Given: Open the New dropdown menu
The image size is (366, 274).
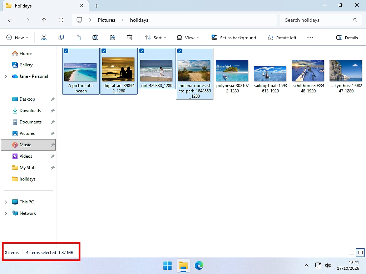Looking at the screenshot, I should 17,38.
